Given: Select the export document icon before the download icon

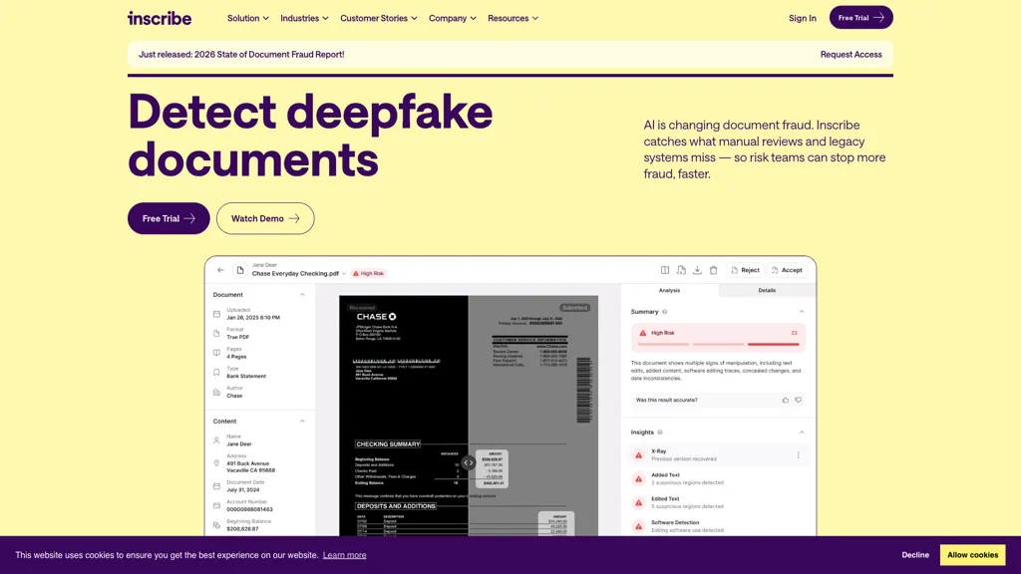Looking at the screenshot, I should tap(681, 270).
